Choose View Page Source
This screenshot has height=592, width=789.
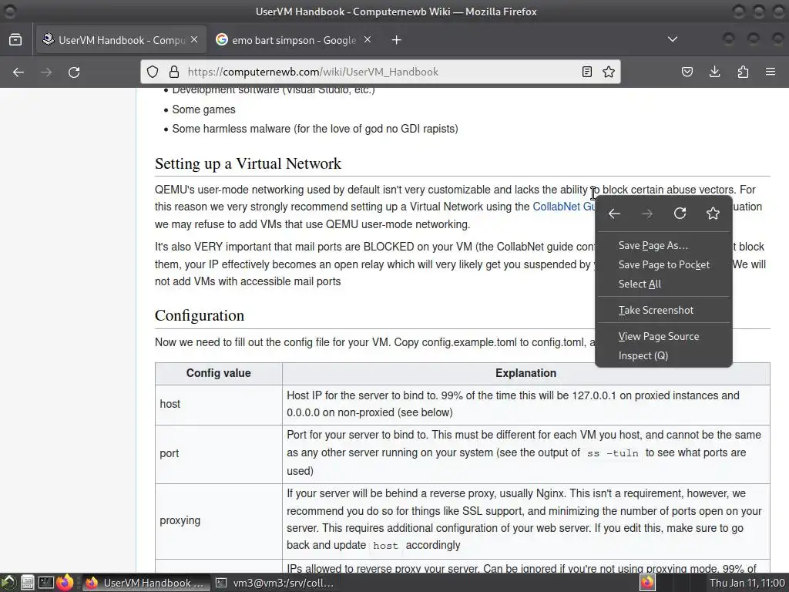659,336
